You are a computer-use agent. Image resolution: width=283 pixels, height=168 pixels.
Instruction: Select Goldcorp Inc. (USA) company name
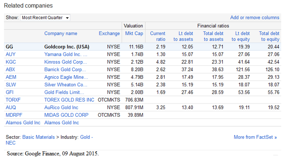(67, 47)
